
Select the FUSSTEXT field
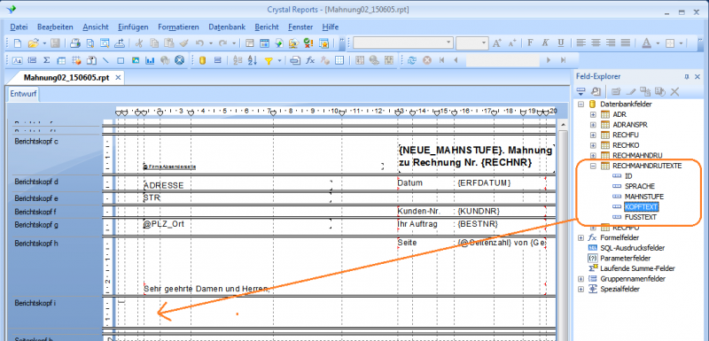tap(640, 217)
